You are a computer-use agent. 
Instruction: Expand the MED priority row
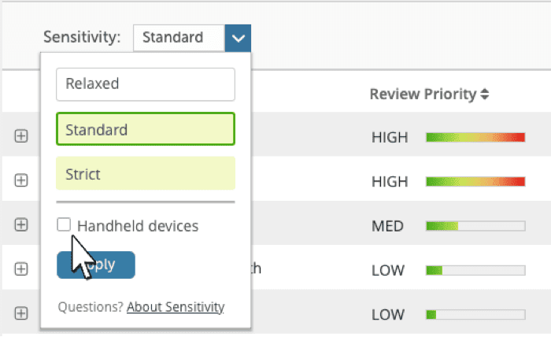point(21,225)
